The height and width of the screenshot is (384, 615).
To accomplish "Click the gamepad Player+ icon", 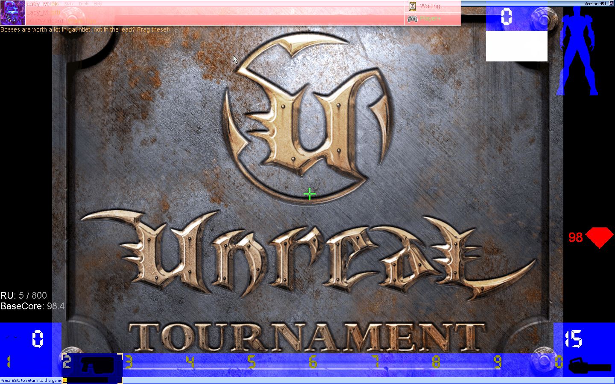I will [412, 19].
